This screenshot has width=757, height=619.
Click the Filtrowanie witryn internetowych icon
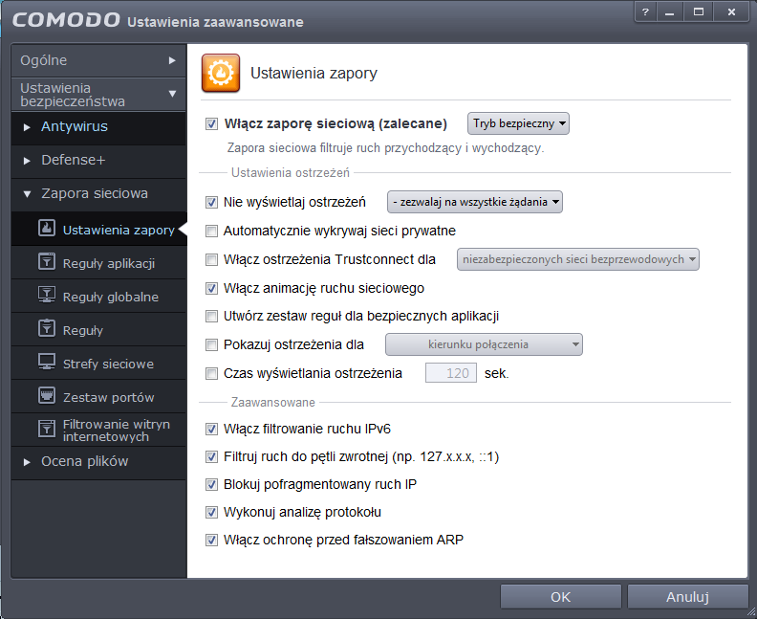[47, 429]
